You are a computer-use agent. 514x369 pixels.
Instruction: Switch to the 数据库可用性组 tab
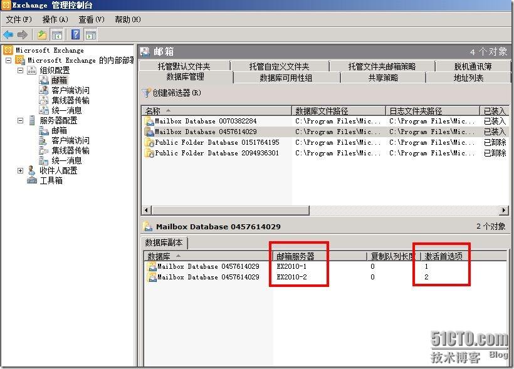point(286,78)
